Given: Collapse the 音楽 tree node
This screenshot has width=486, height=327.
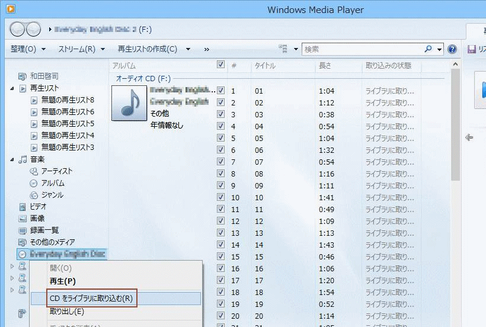Looking at the screenshot, I should click(12, 160).
